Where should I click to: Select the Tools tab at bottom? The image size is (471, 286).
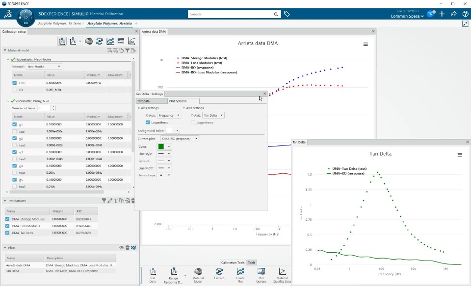click(251, 262)
